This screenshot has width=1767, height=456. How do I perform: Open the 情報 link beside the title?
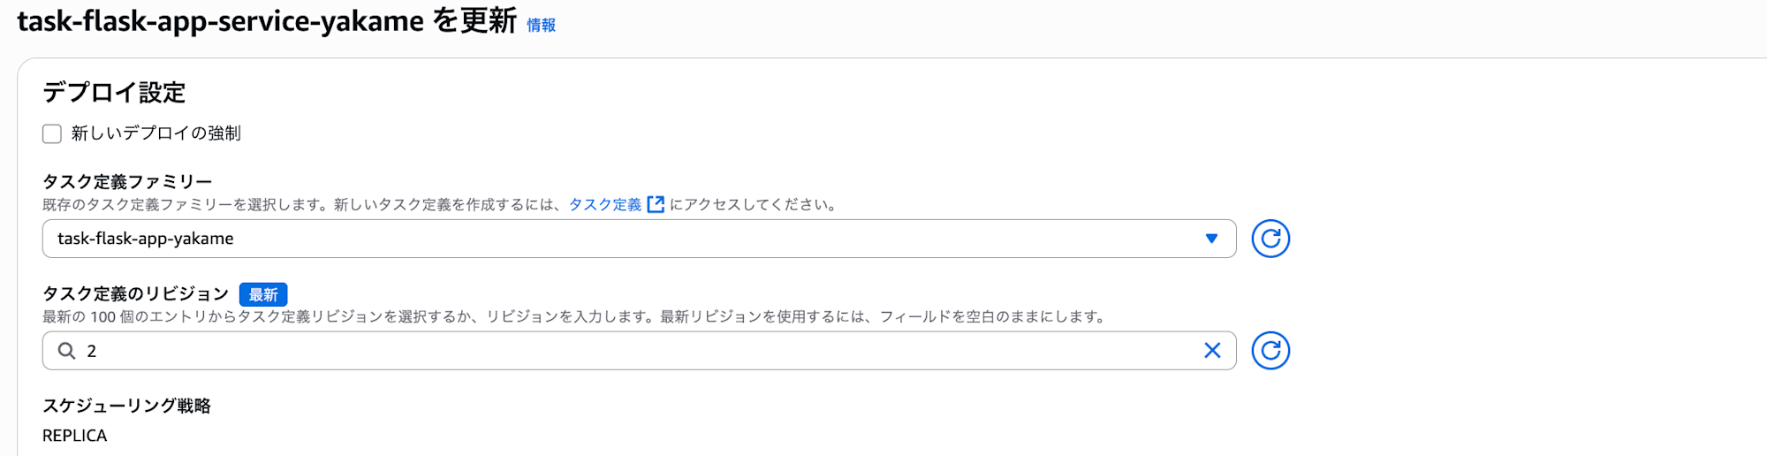541,26
